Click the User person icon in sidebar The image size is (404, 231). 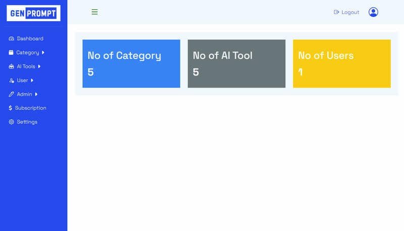pos(11,80)
